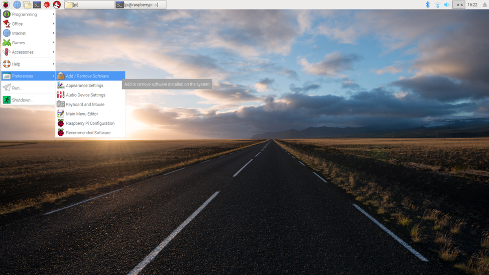Expand the arrow next to Internet

(x=53, y=33)
